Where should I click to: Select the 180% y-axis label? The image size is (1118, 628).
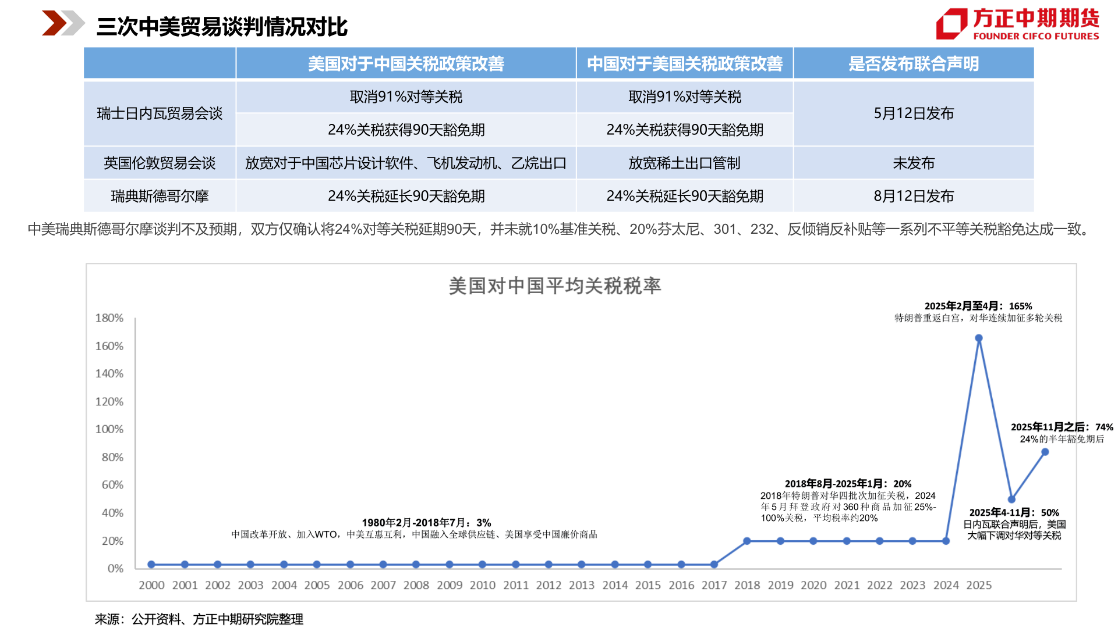coord(111,317)
